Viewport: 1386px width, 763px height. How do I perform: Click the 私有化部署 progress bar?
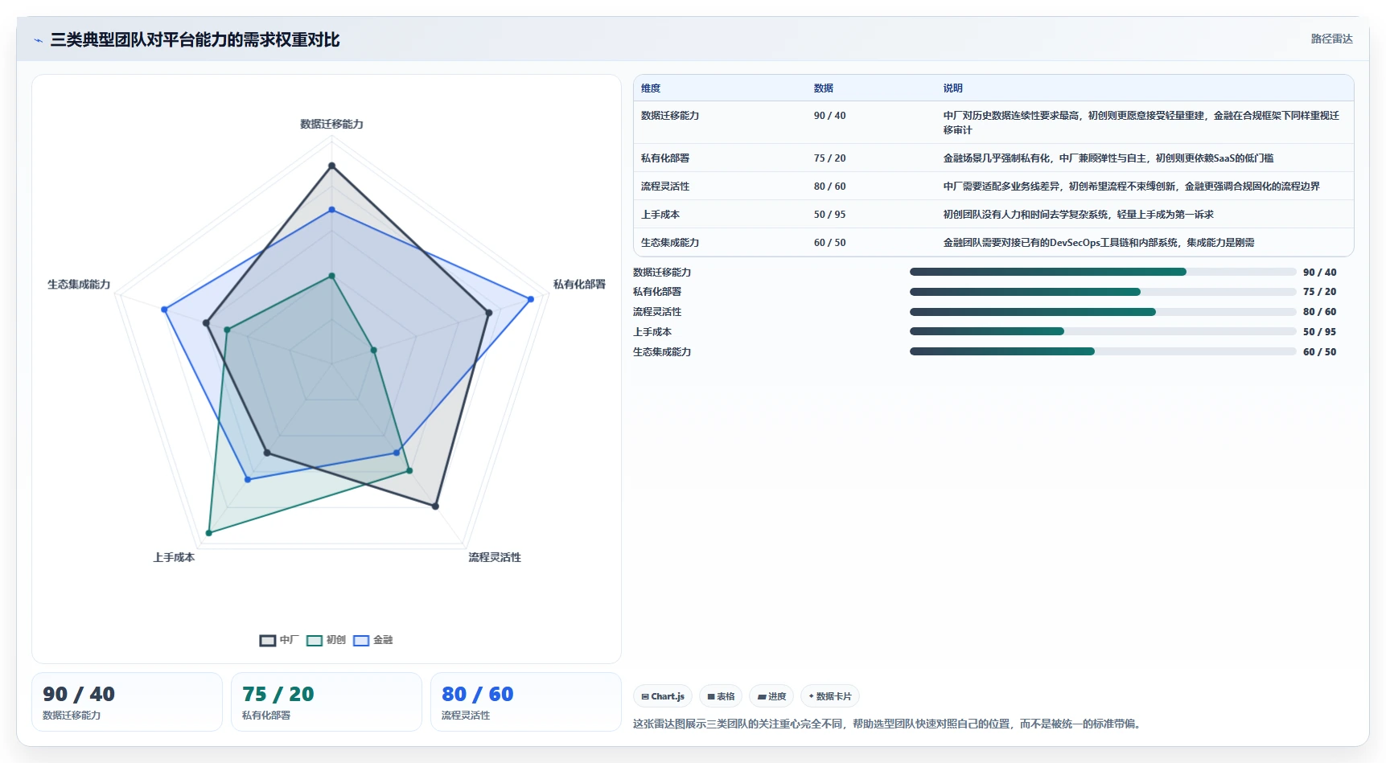coord(1103,292)
